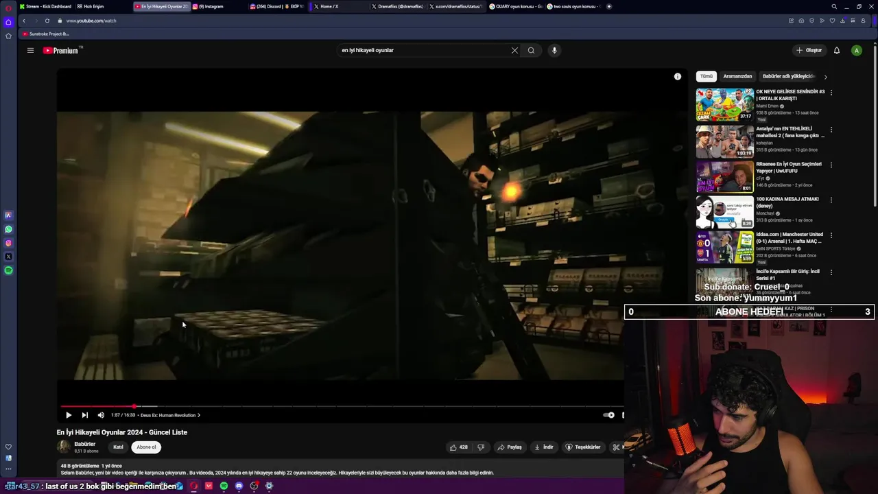Open Instagram in browser sidebar
Viewport: 878px width, 494px height.
tap(8, 243)
